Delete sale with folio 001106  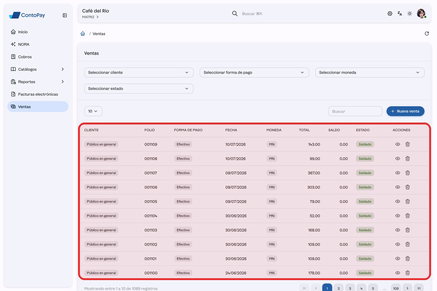point(407,187)
